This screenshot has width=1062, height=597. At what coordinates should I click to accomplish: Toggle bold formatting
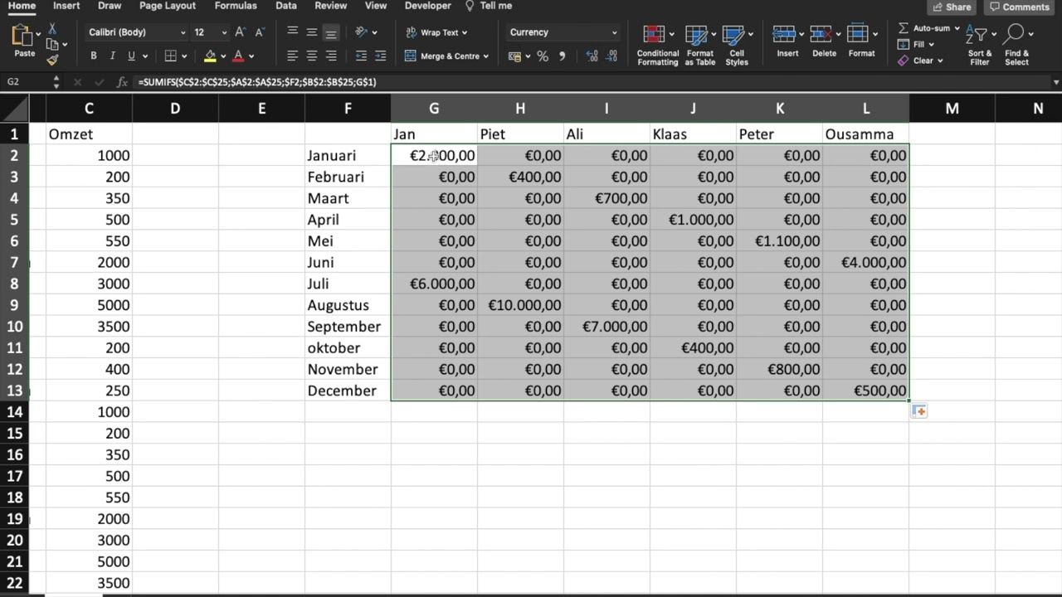(x=93, y=56)
